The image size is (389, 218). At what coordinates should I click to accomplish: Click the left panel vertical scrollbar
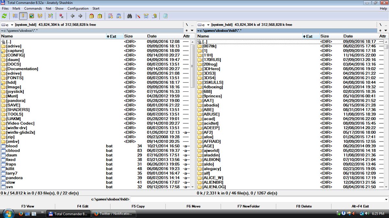192,114
